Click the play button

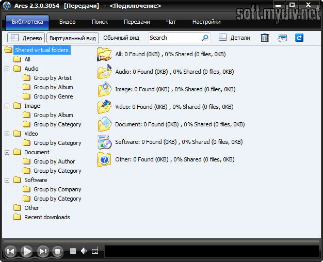click(27, 251)
